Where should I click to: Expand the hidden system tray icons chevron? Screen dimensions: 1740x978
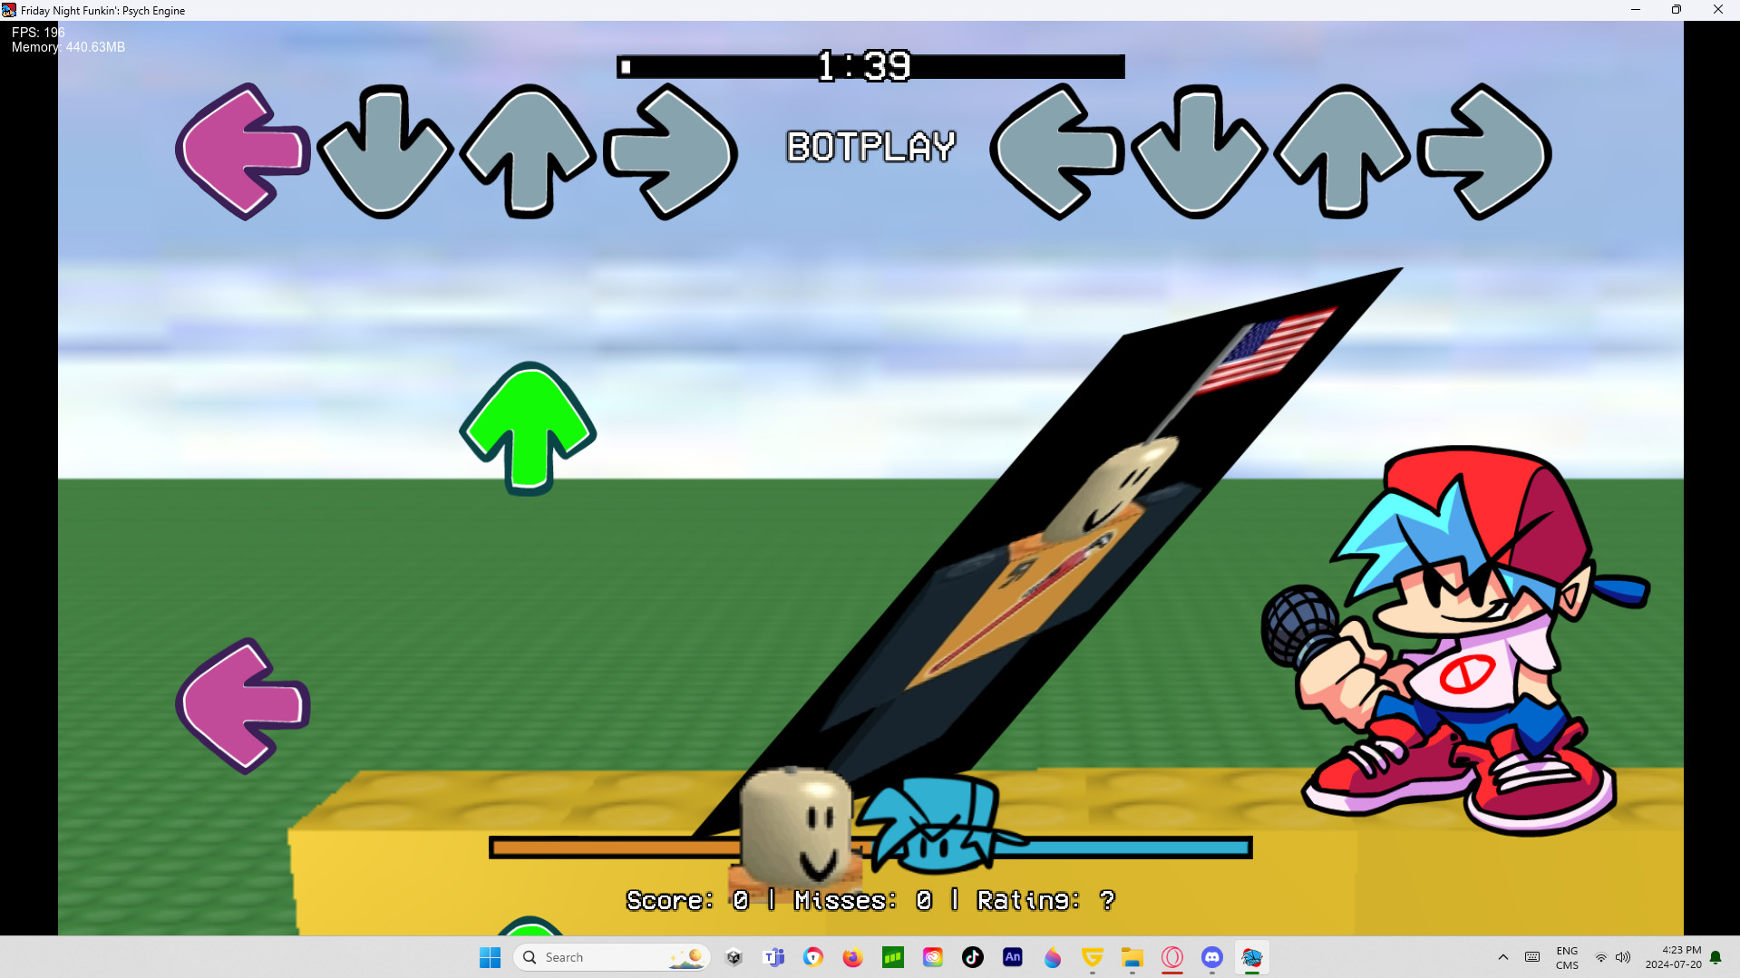(1503, 957)
